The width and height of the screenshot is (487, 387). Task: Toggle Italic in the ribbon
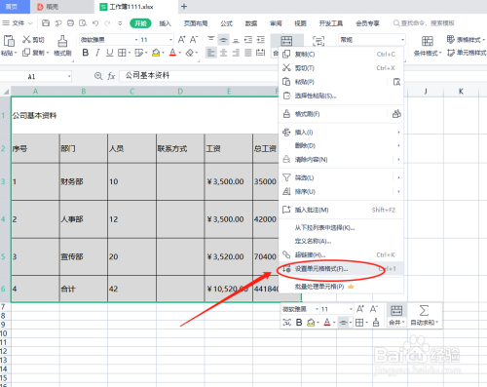(97, 53)
